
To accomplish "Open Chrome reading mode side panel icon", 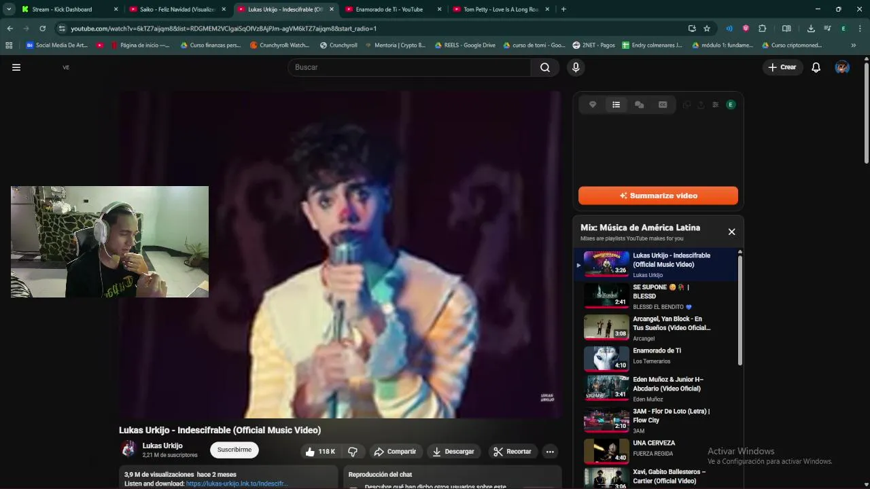I will pos(786,29).
